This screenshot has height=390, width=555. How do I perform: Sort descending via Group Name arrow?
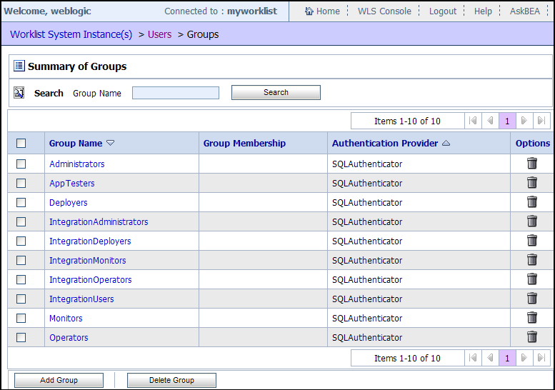point(111,143)
